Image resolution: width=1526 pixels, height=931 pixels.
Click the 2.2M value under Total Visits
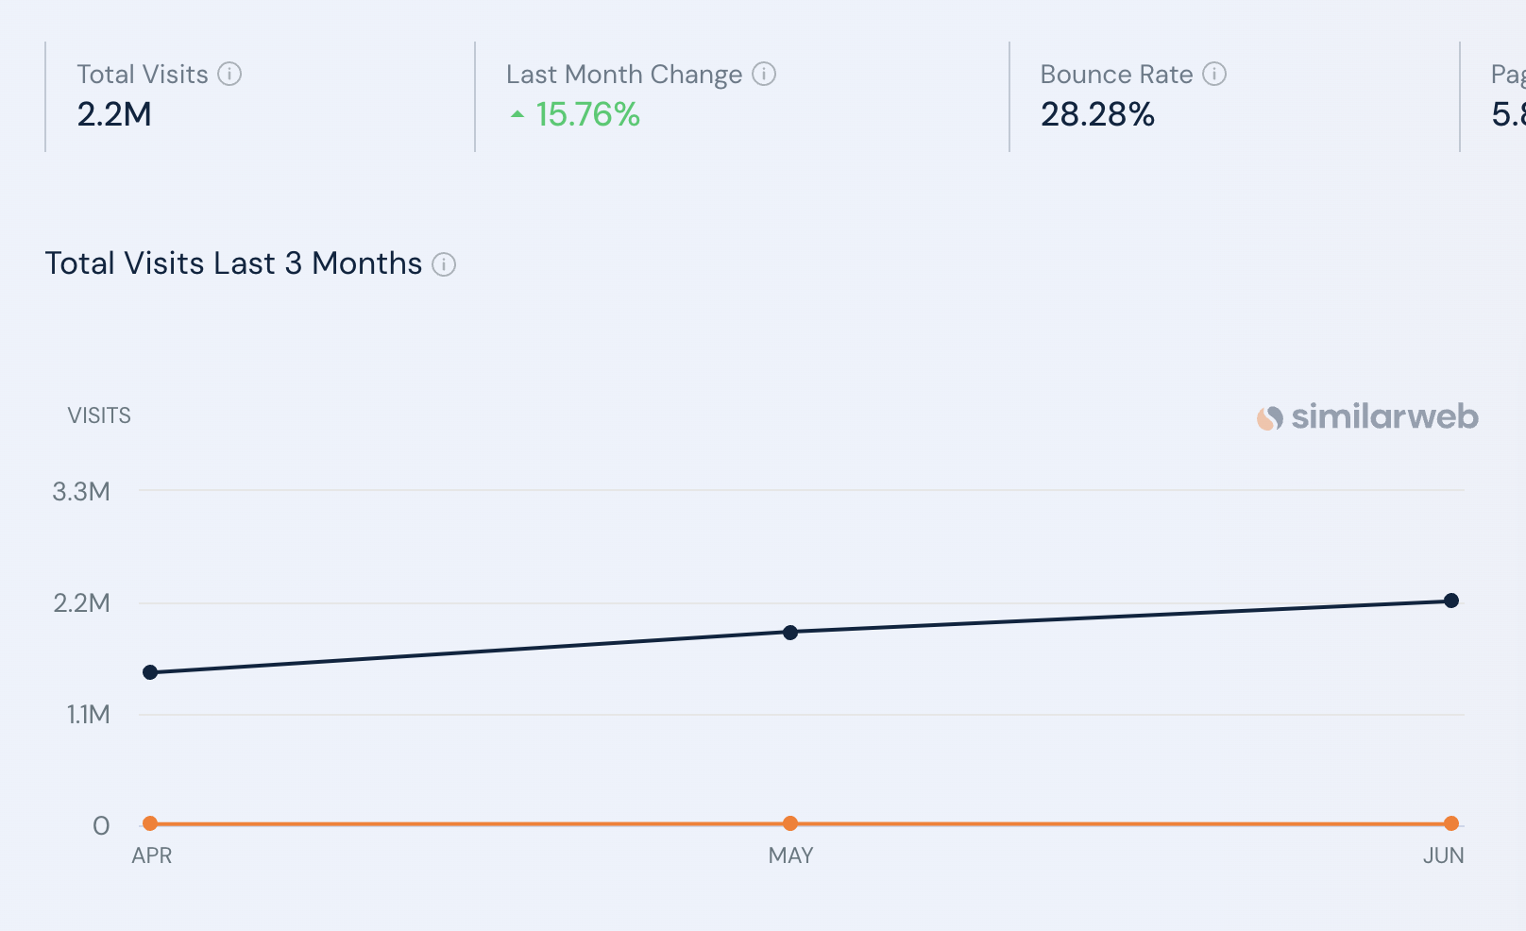pyautogui.click(x=114, y=114)
